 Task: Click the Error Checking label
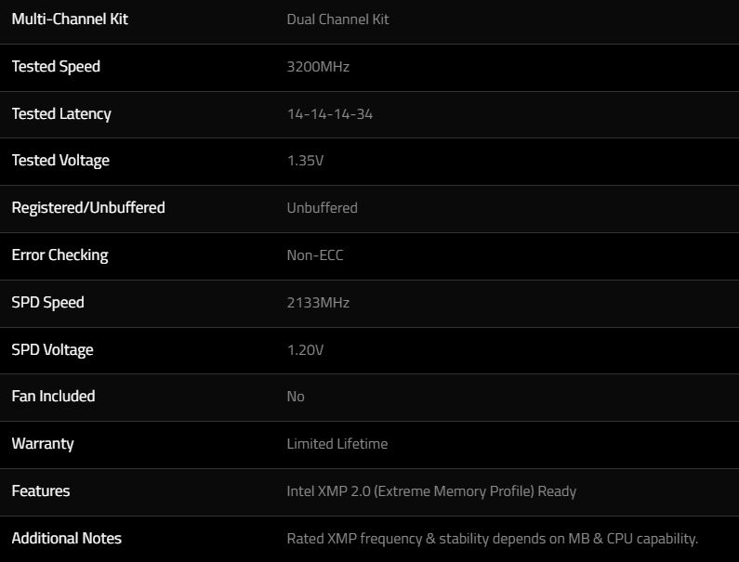pos(59,255)
